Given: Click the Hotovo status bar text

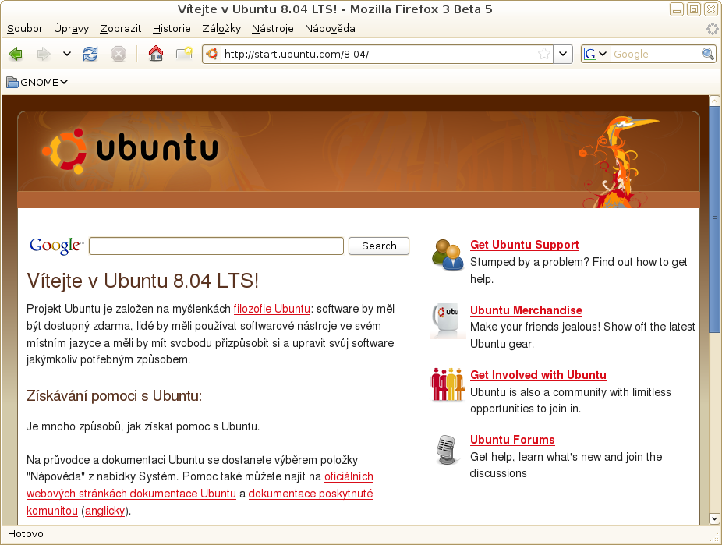Looking at the screenshot, I should (26, 534).
